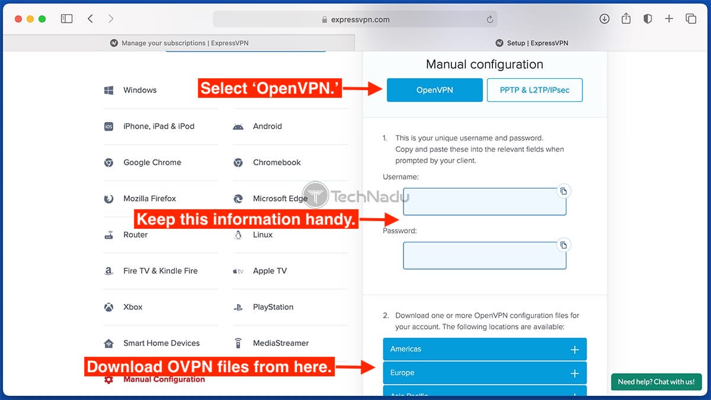Click the Safari sidebar toggle icon
The width and height of the screenshot is (711, 400).
(67, 19)
